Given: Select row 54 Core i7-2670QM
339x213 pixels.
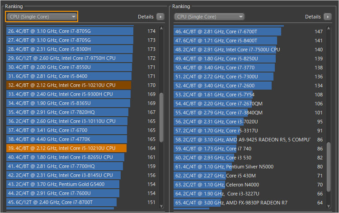Looking at the screenshot, I should [x=248, y=104].
